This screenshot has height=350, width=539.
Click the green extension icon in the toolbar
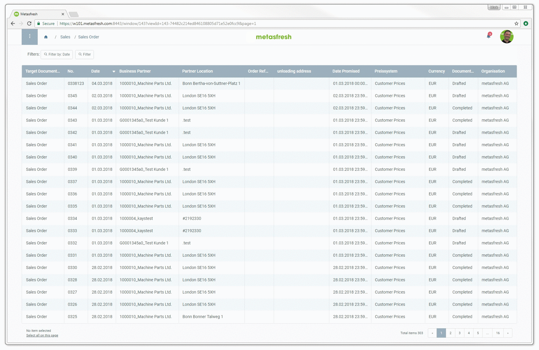(x=526, y=23)
